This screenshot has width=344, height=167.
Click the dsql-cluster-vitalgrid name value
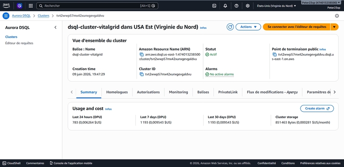[x=87, y=54]
